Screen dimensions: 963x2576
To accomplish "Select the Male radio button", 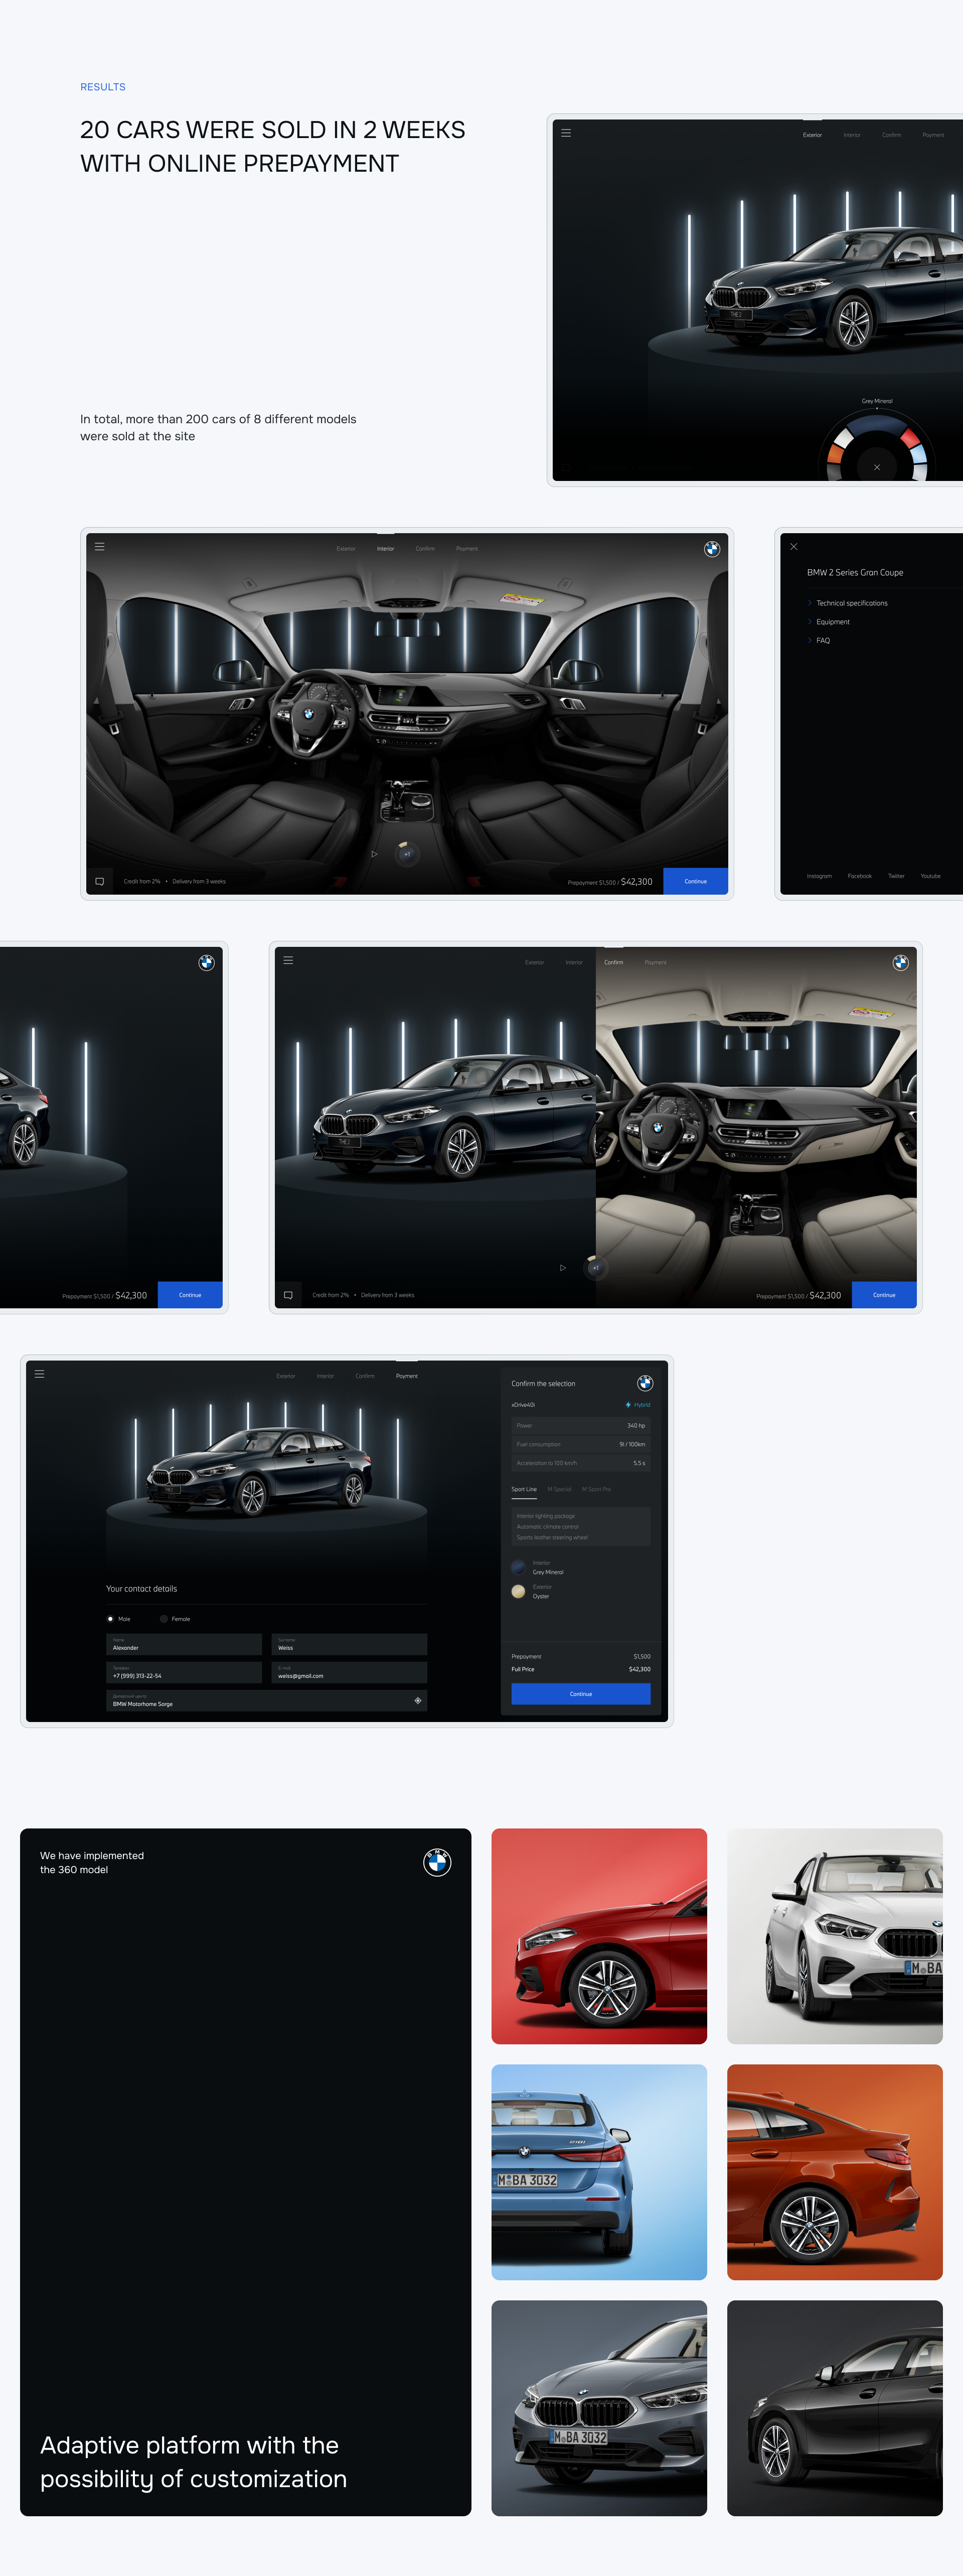I will click(x=111, y=1618).
